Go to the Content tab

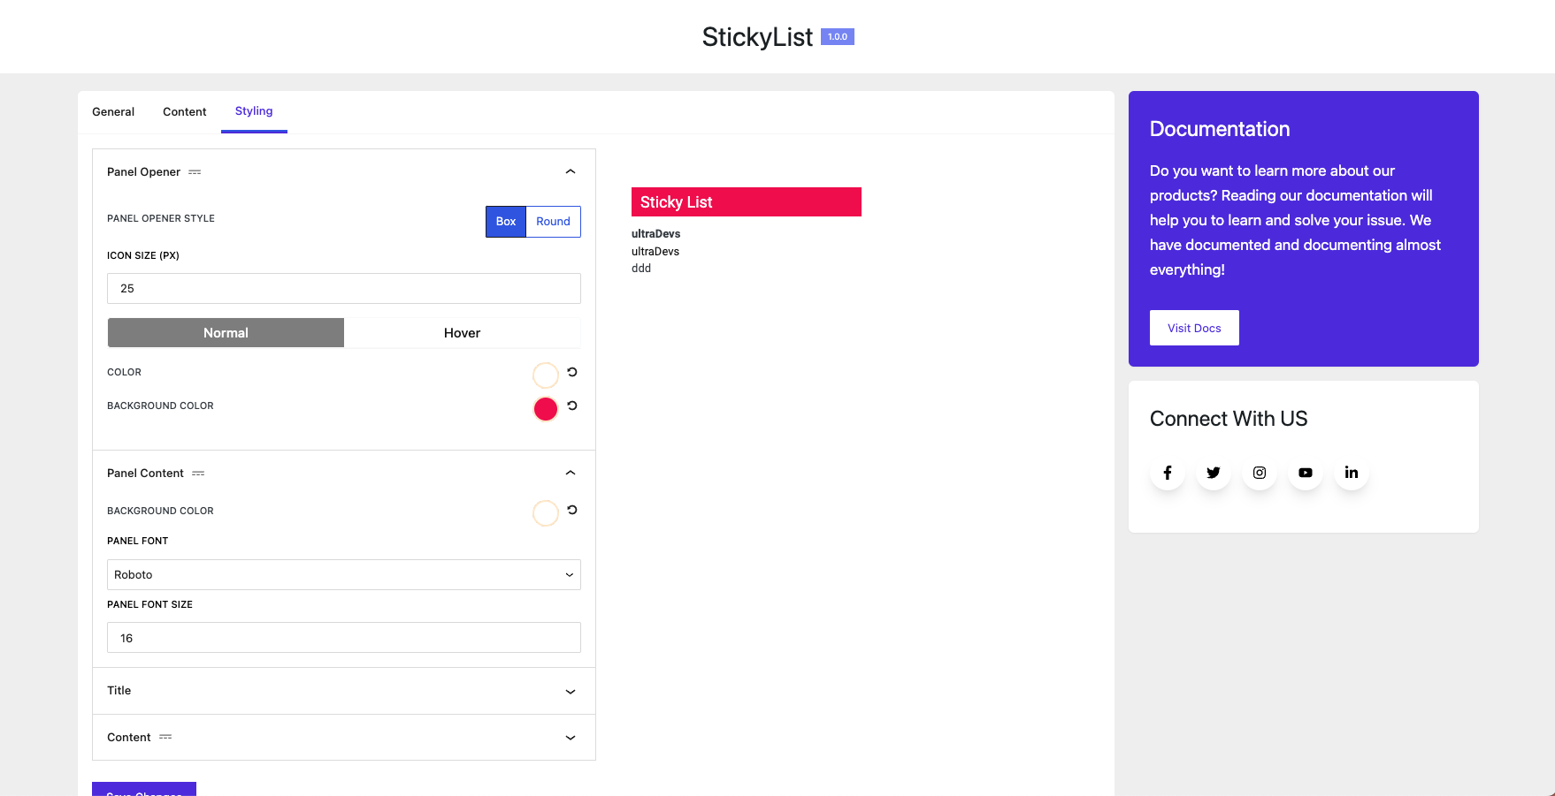pyautogui.click(x=185, y=112)
